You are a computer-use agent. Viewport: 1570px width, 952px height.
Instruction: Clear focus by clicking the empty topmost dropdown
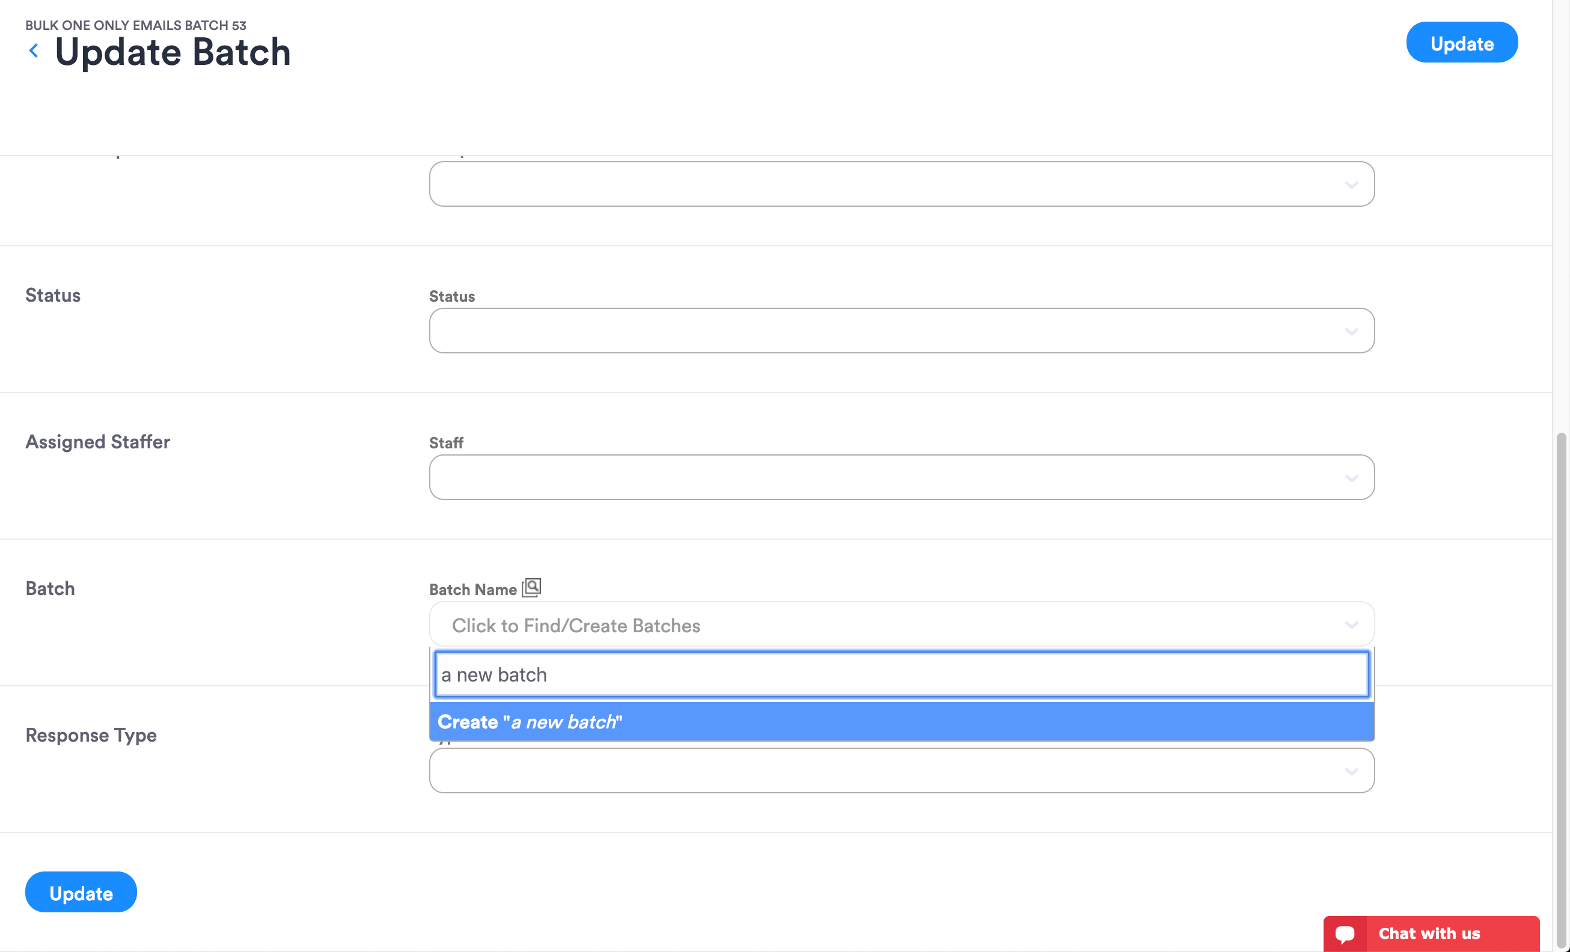coord(892,184)
